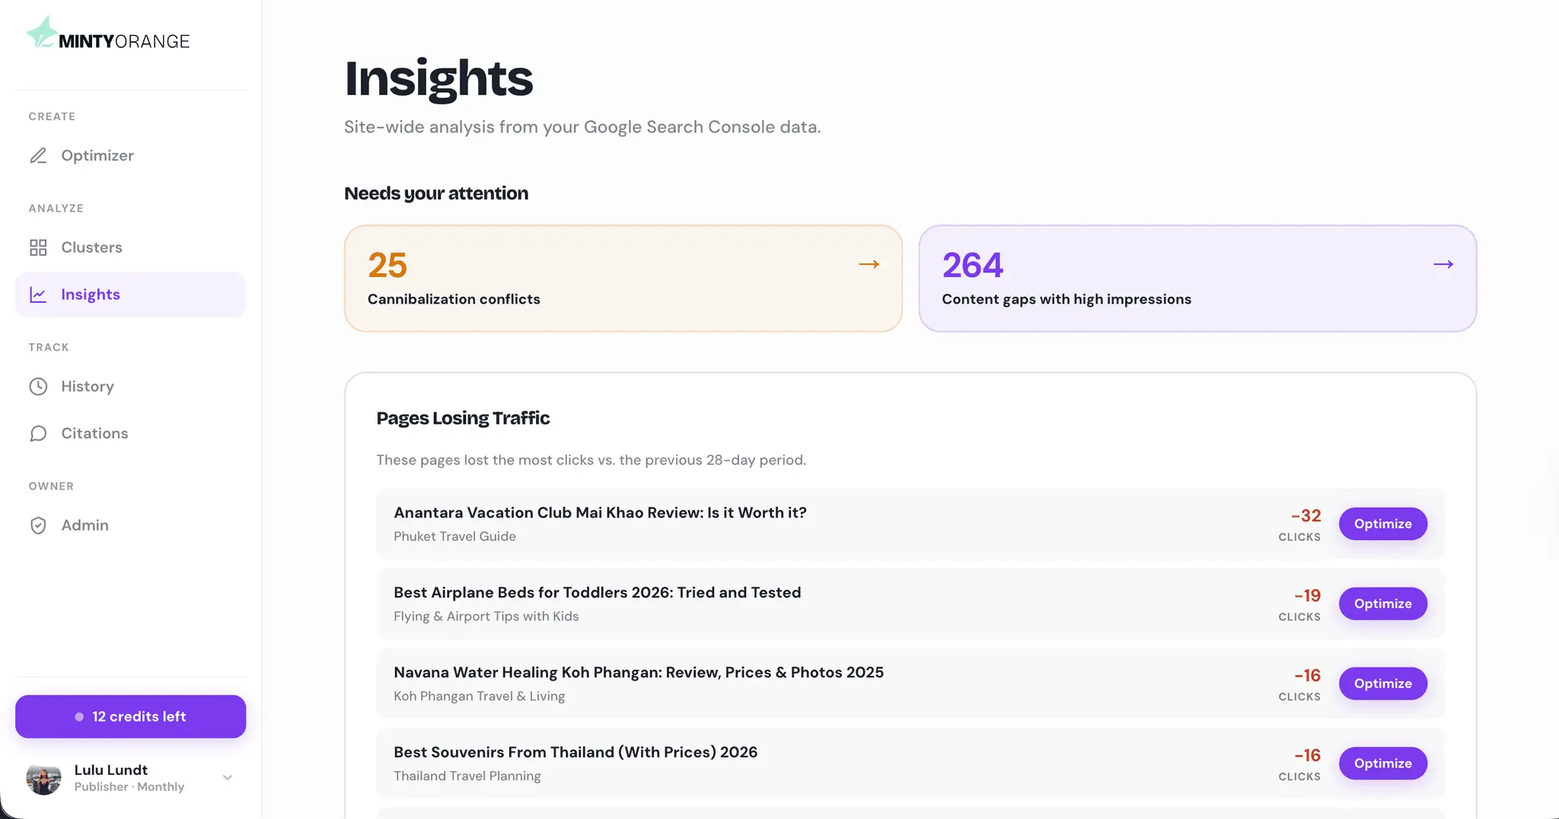This screenshot has width=1559, height=819.
Task: Click the MINTYORANGE brand name
Action: pyautogui.click(x=124, y=41)
